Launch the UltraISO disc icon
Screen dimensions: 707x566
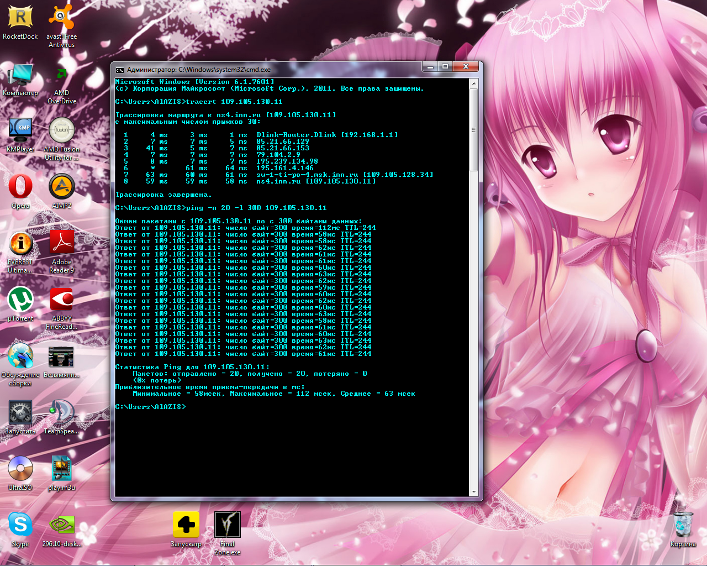coord(20,474)
